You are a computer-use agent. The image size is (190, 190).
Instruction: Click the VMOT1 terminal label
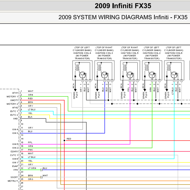[x=14, y=100]
